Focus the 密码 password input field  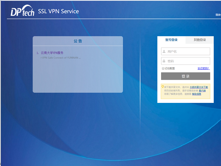pyautogui.click(x=188, y=61)
